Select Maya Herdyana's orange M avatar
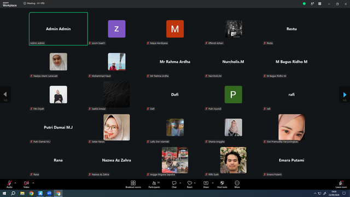This screenshot has width=350, height=197. tap(175, 29)
